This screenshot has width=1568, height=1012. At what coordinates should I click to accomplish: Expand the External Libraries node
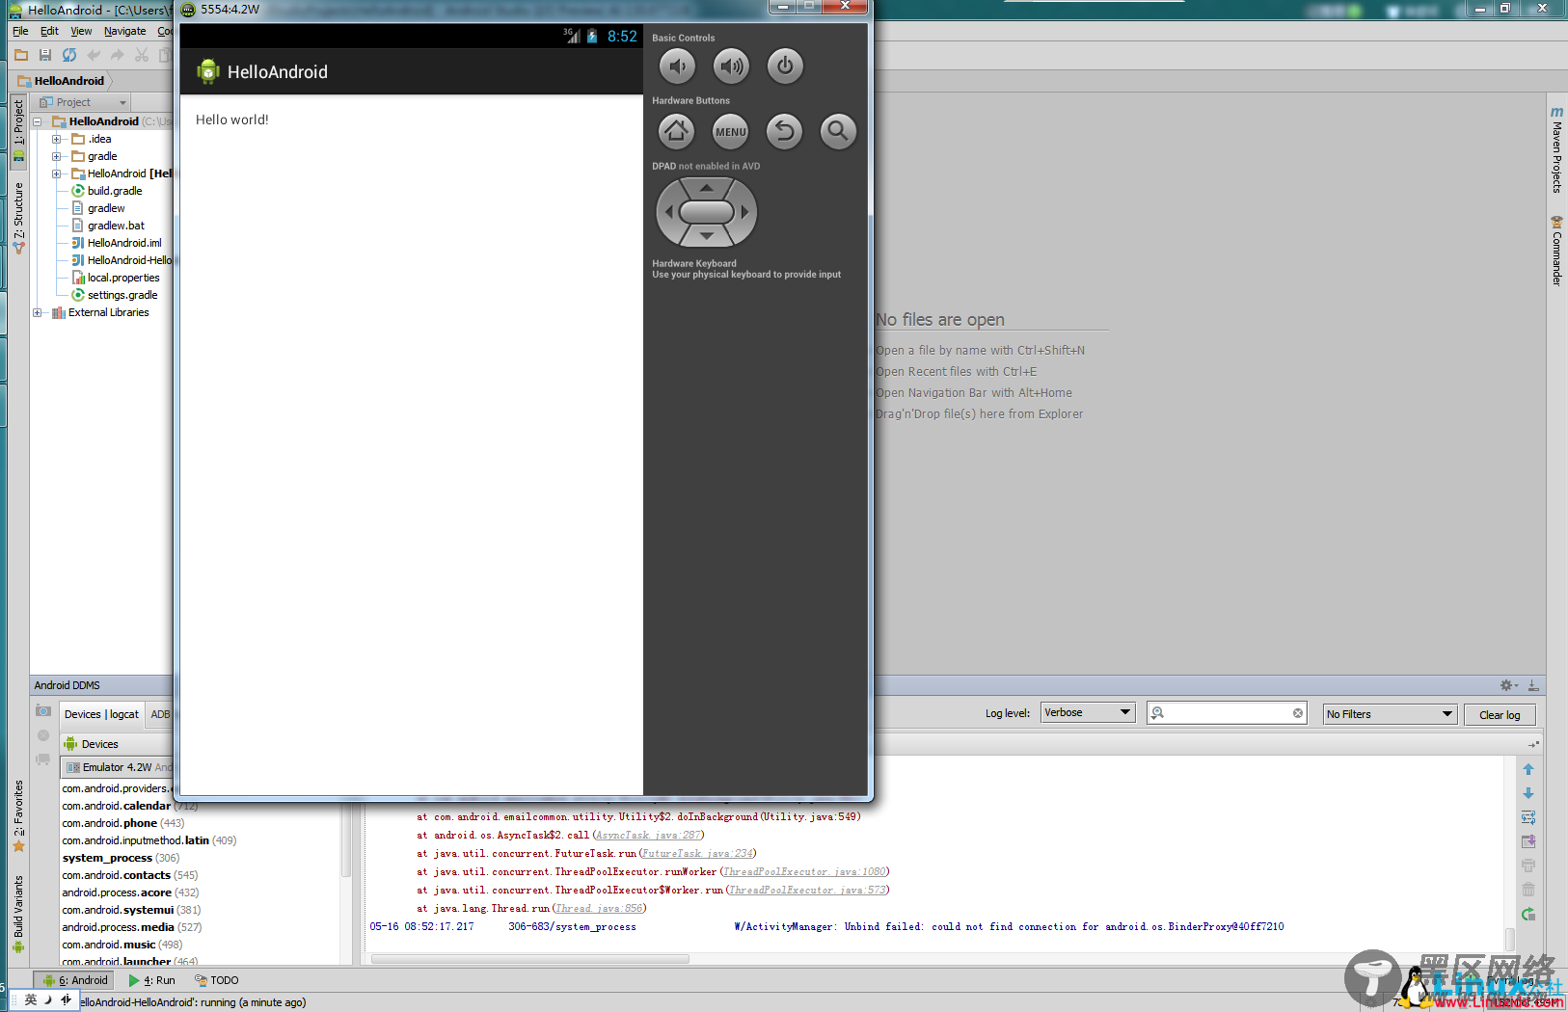tap(38, 312)
